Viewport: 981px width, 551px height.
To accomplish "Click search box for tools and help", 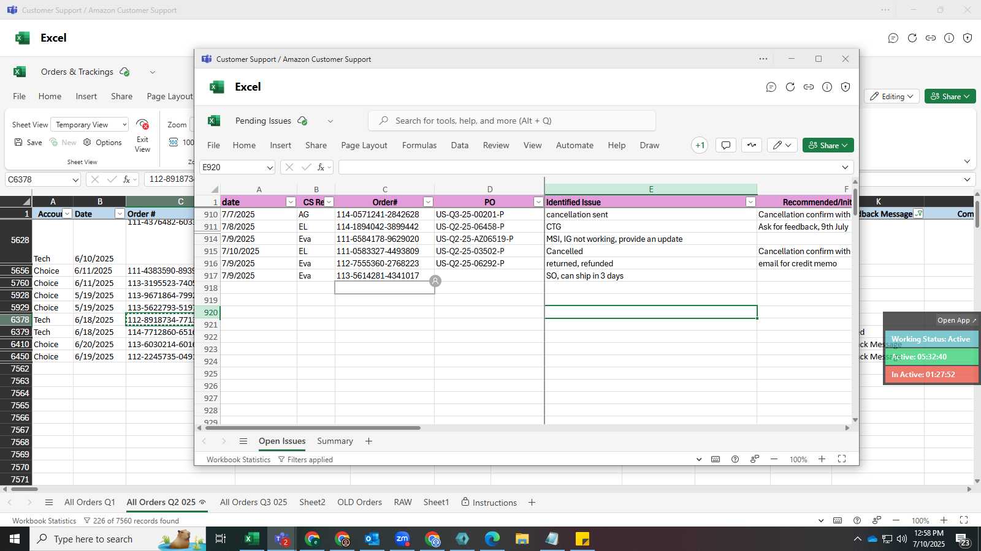I will (512, 121).
